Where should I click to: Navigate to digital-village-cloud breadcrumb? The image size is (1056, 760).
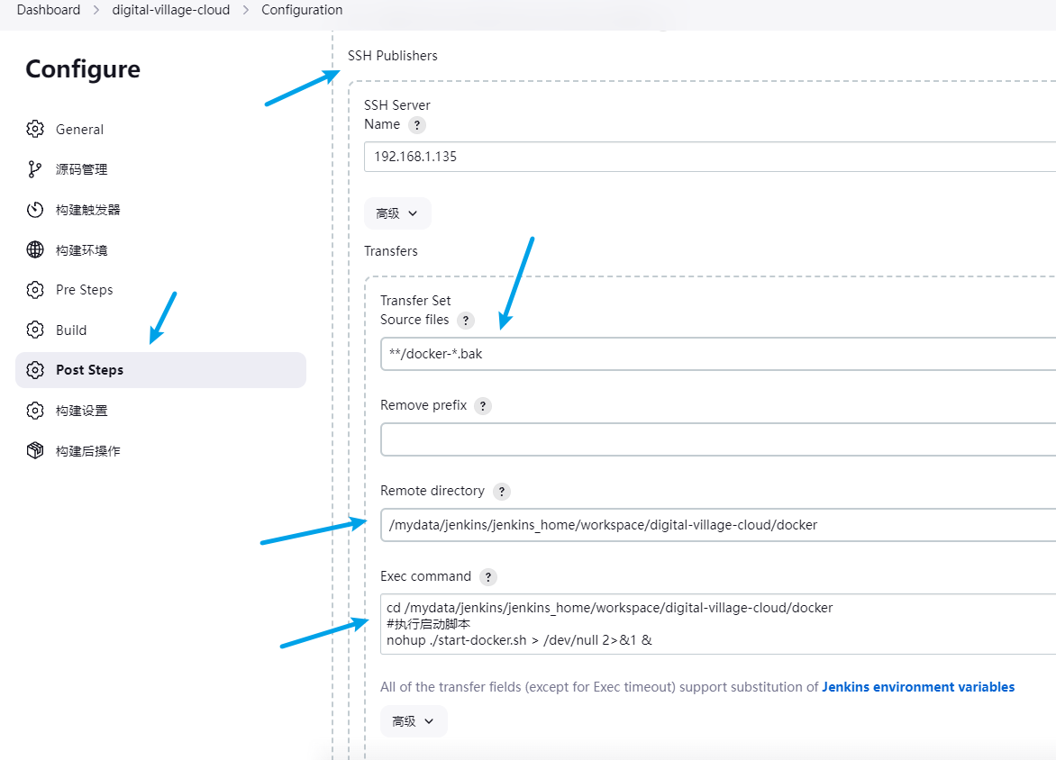(x=171, y=10)
